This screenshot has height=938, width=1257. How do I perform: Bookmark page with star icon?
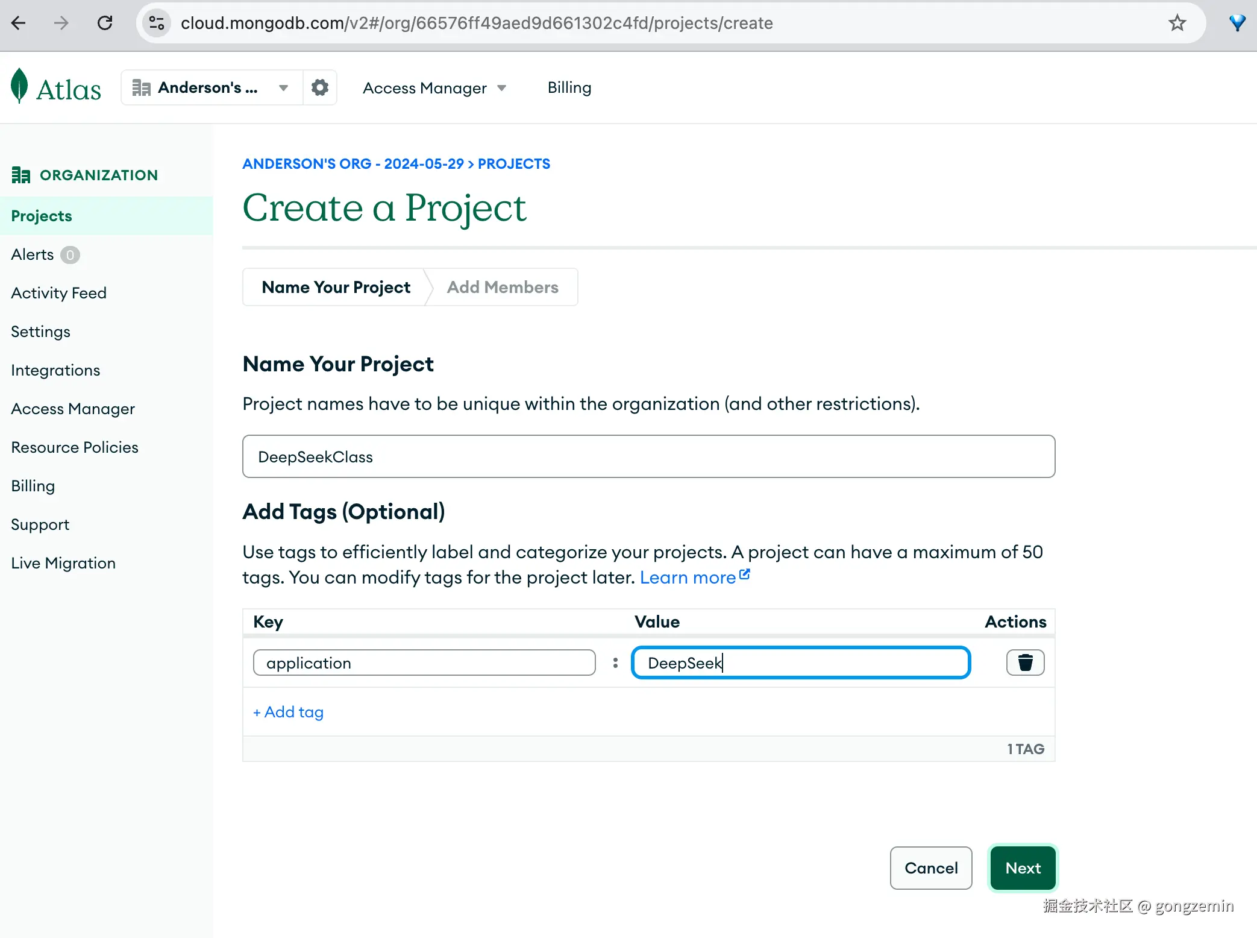[x=1176, y=23]
